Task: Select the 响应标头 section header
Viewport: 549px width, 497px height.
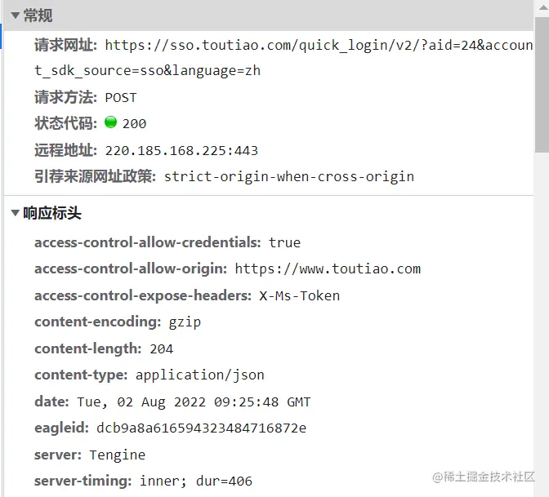Action: [52, 213]
